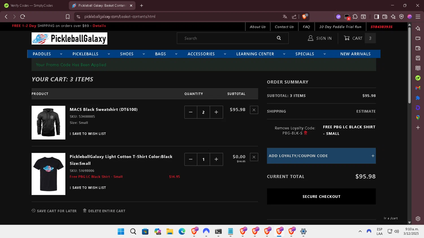The width and height of the screenshot is (424, 238).
Task: Bookmark this page icon
Action: [68, 17]
